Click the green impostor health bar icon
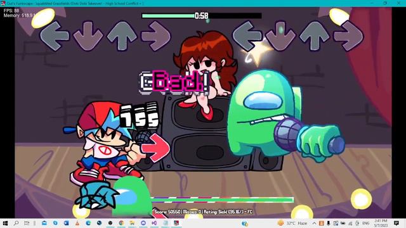 [x=132, y=196]
